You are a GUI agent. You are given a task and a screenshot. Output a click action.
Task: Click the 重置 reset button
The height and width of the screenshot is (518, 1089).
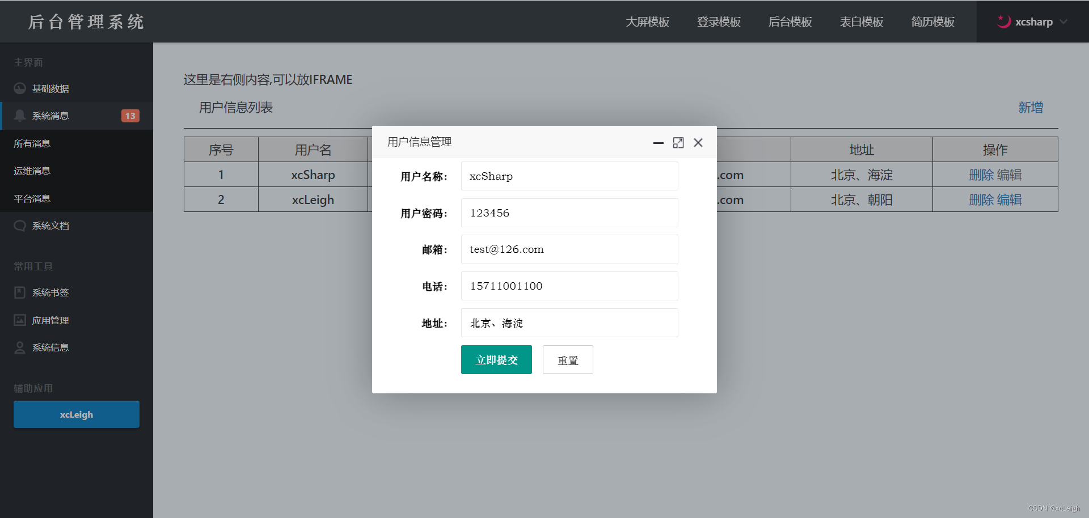point(568,360)
